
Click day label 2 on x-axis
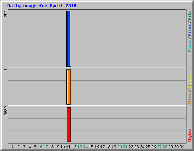point(18,147)
